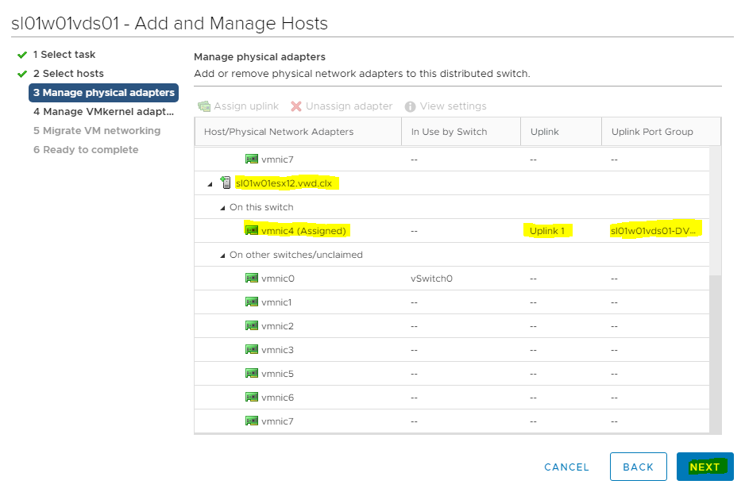Click the red Unassign adapter X icon
The width and height of the screenshot is (745, 492).
click(x=296, y=106)
